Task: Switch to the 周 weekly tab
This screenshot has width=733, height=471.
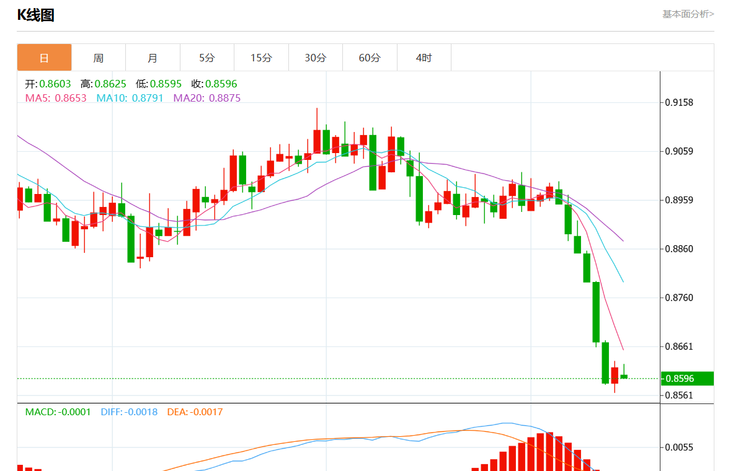Action: coord(99,58)
